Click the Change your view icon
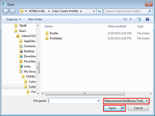155x116 pixels. (x=125, y=19)
